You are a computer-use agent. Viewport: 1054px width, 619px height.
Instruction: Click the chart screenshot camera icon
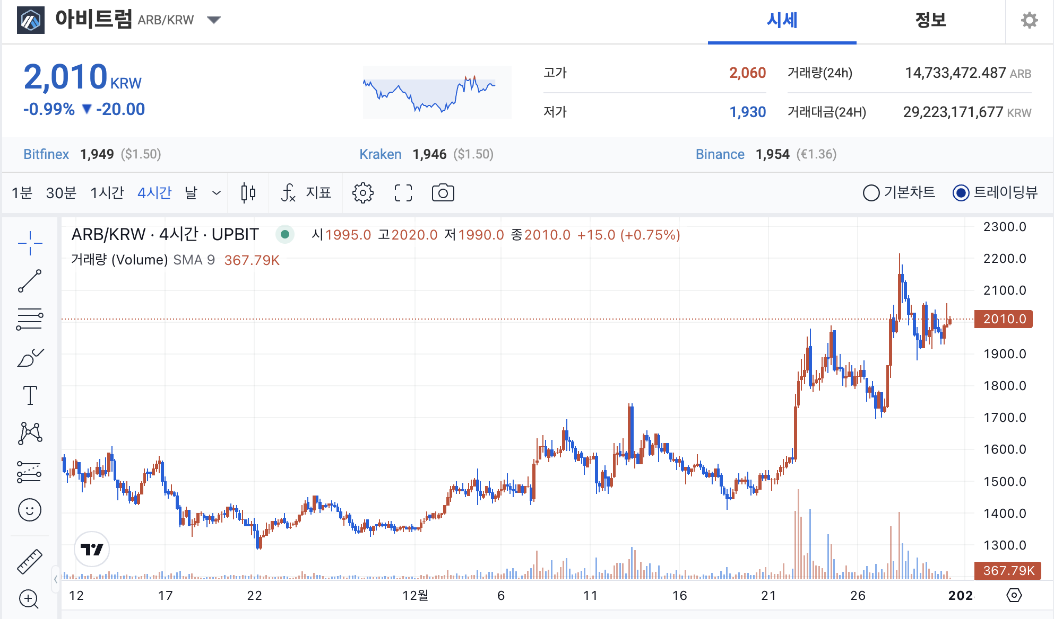443,193
